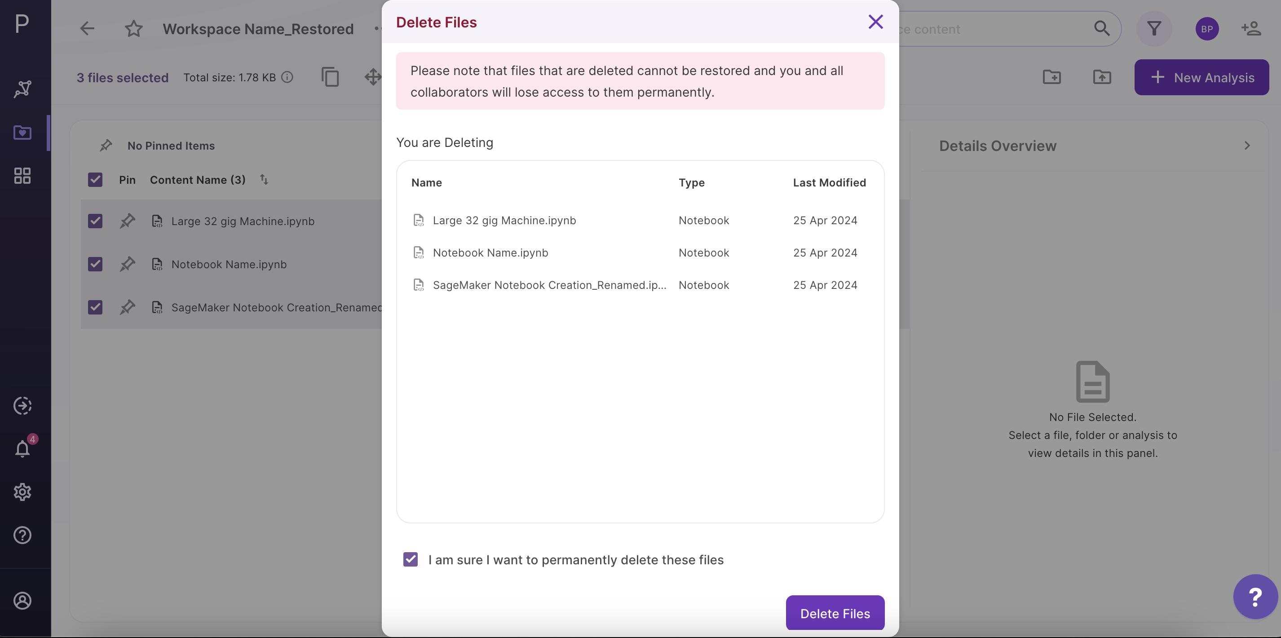Toggle the select-all Content Name checkbox
The height and width of the screenshot is (638, 1281).
(95, 180)
